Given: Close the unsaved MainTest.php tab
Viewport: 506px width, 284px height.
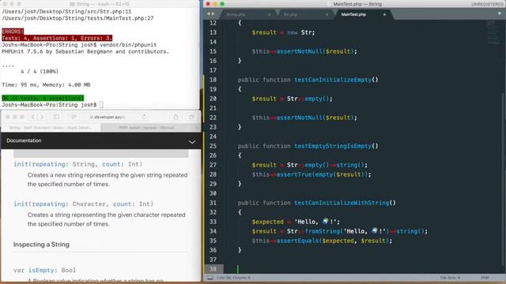Looking at the screenshot, I should 384,14.
